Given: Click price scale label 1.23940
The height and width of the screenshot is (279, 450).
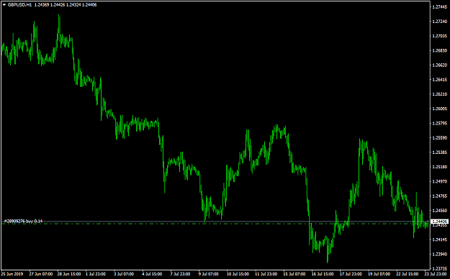Looking at the screenshot, I should (x=440, y=255).
